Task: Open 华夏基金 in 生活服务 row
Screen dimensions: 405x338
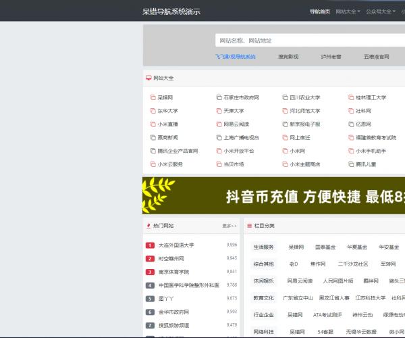Action: click(x=357, y=247)
